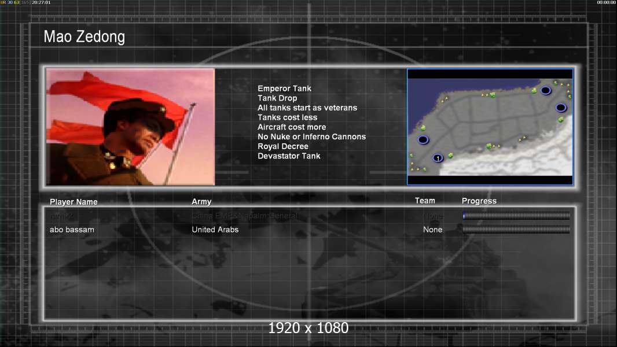Click the Mao Zedong title text
Viewport: 617px width, 347px height.
point(84,38)
